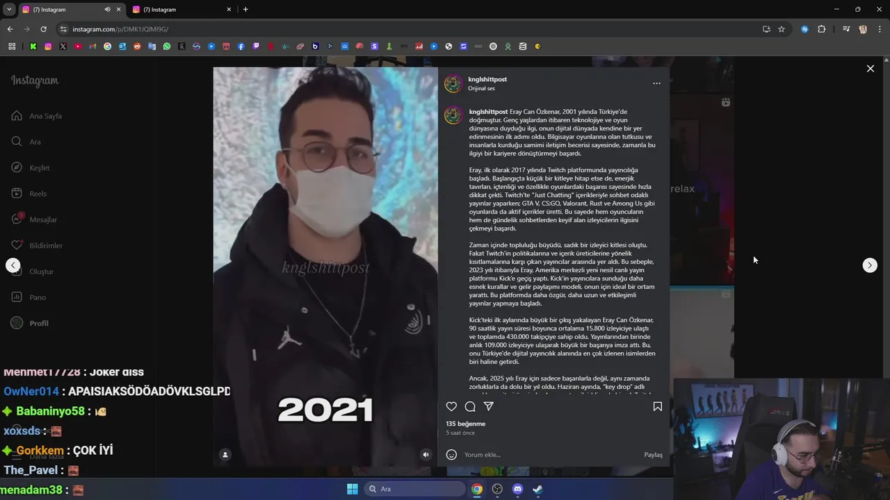Go to previous post arrow
Image resolution: width=890 pixels, height=500 pixels.
13,265
